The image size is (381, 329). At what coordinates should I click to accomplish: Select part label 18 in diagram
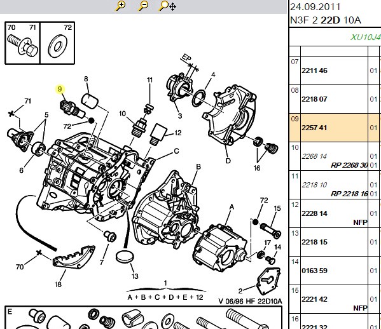[x=58, y=285]
